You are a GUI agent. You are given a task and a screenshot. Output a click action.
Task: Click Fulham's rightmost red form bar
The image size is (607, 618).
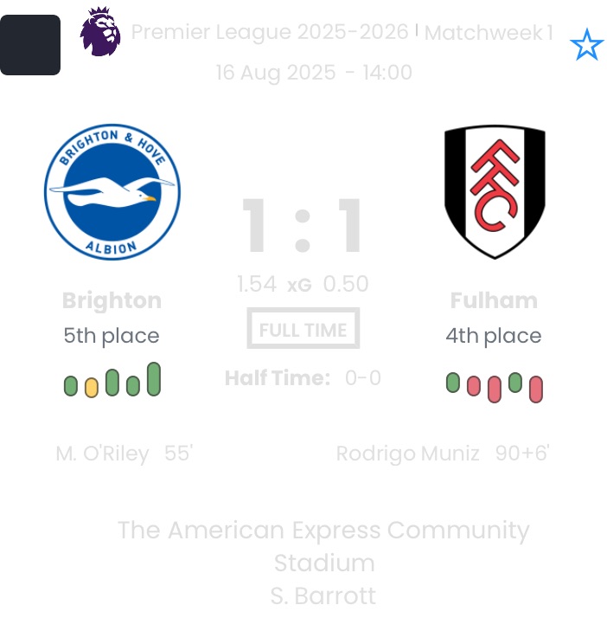(536, 389)
